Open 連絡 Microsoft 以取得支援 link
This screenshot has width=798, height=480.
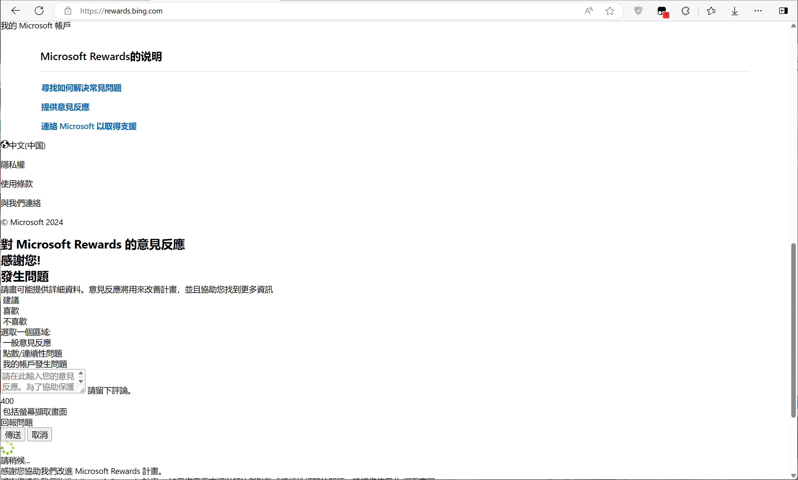pyautogui.click(x=89, y=126)
